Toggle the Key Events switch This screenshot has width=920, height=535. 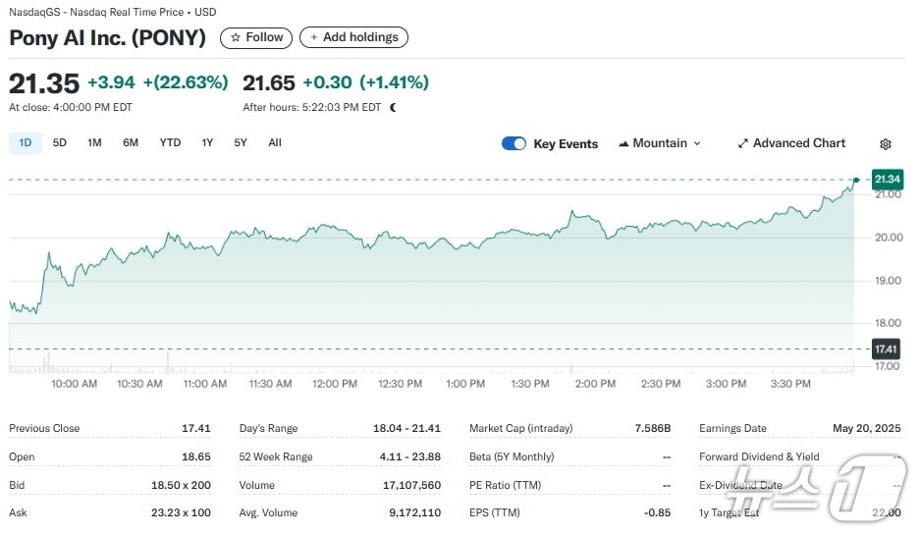coord(514,143)
